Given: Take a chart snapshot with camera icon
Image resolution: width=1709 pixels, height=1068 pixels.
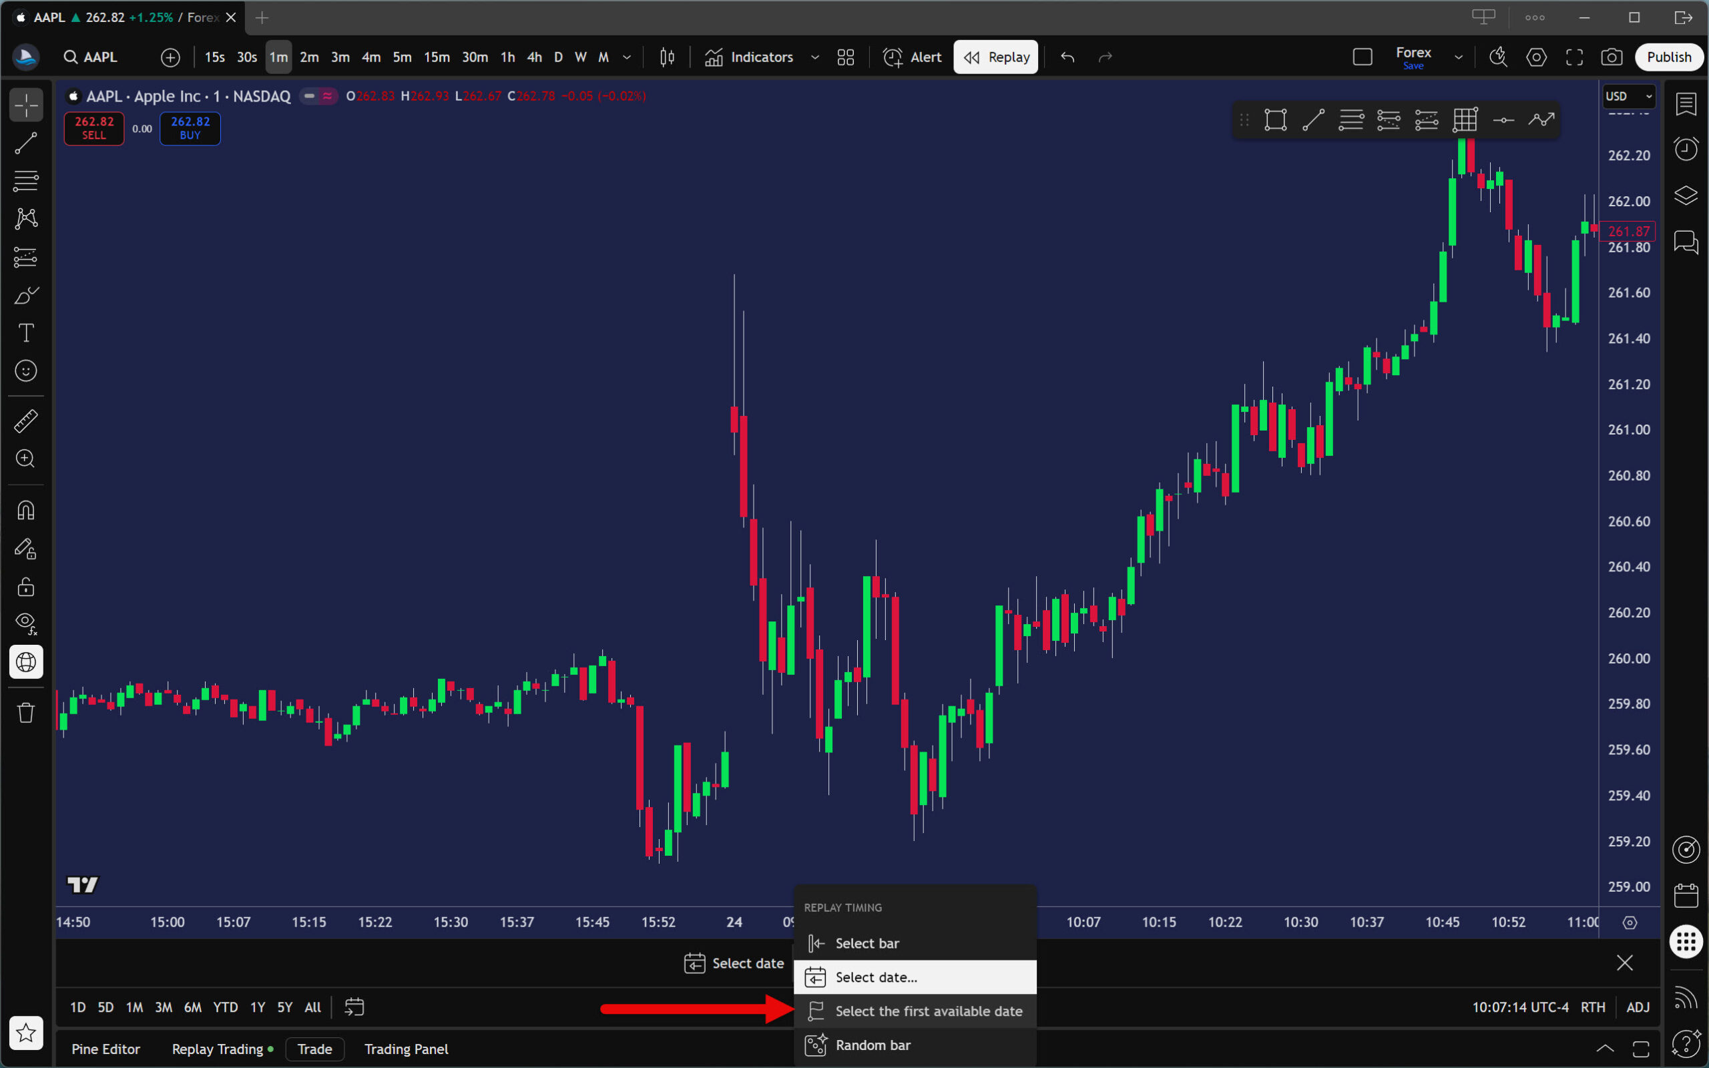Looking at the screenshot, I should pos(1611,57).
